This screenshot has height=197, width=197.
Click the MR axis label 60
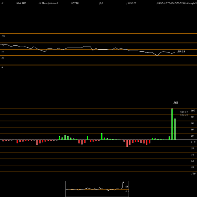[x=192, y=123]
